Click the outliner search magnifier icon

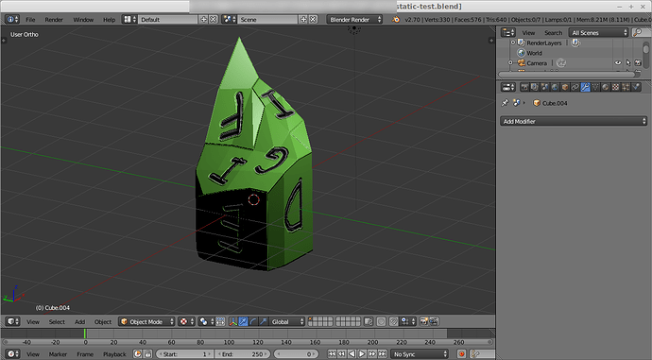(637, 32)
